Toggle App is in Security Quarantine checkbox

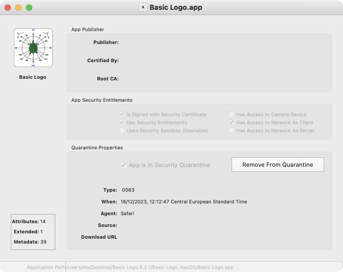tap(123, 165)
